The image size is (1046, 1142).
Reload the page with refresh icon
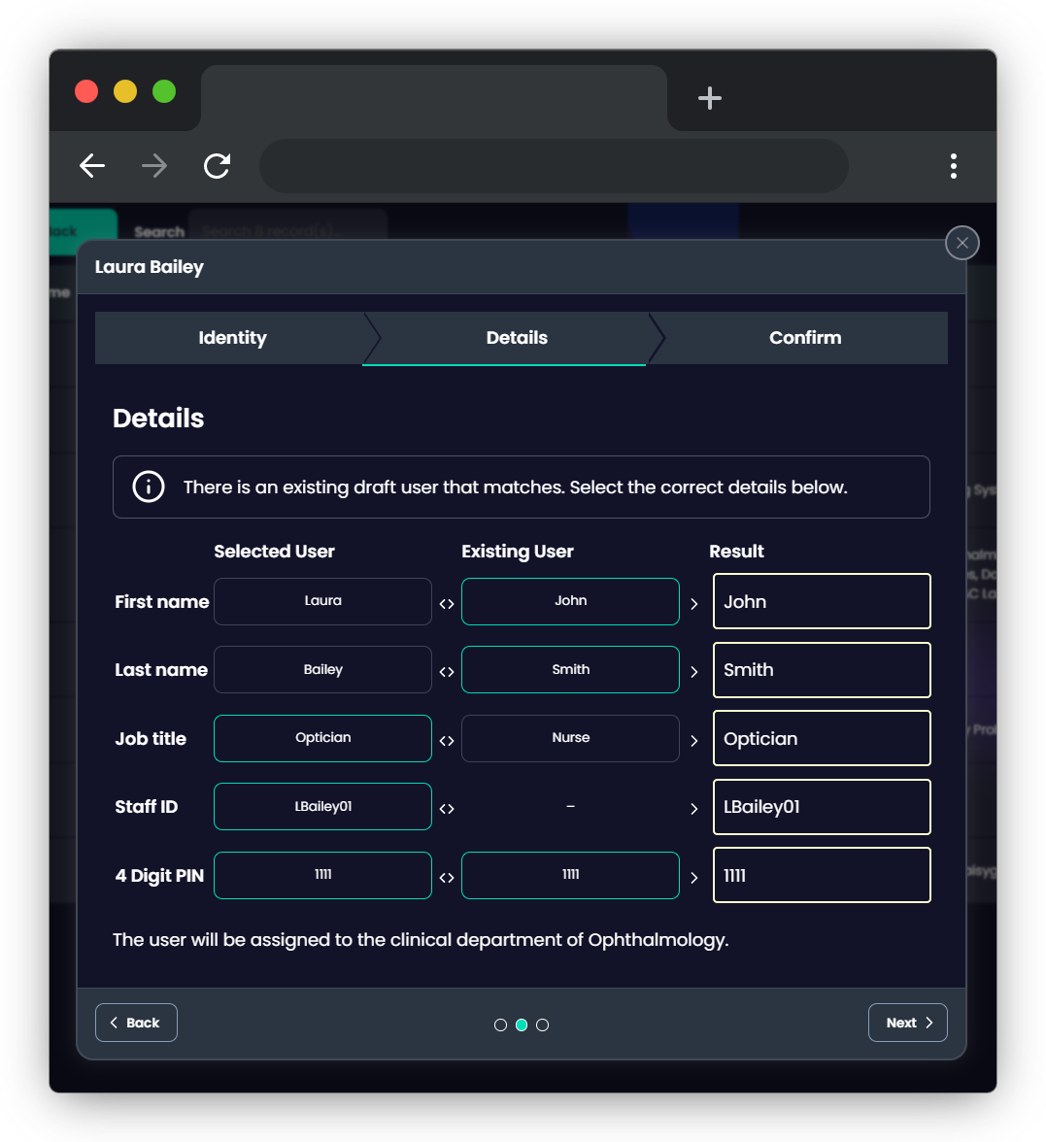tap(218, 166)
